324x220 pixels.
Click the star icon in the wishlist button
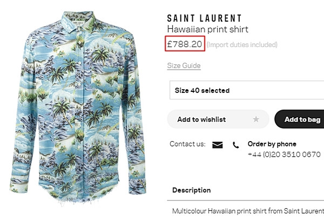click(x=256, y=119)
